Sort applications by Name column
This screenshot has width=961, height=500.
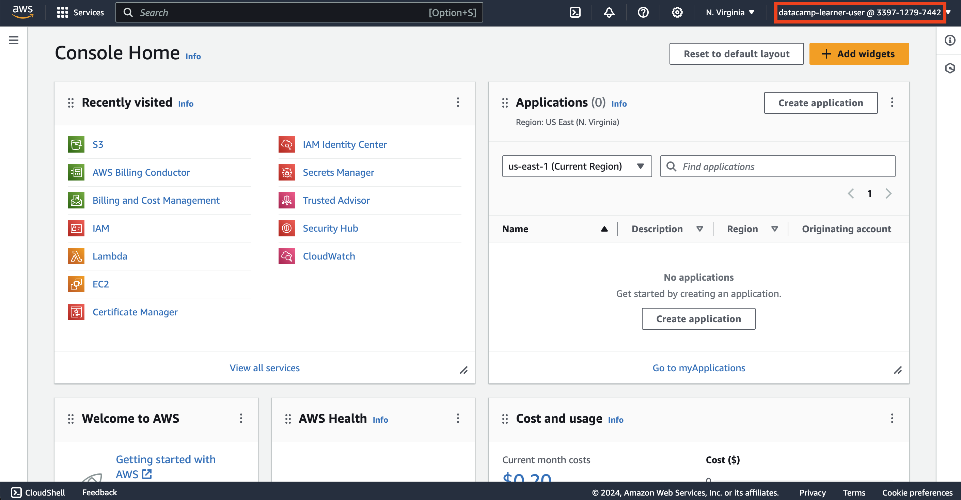pos(604,229)
